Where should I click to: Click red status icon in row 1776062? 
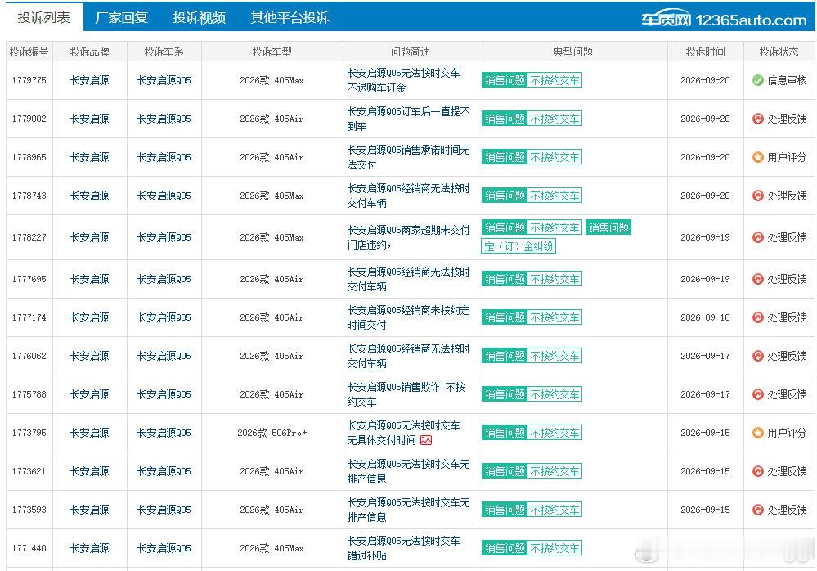(x=757, y=357)
